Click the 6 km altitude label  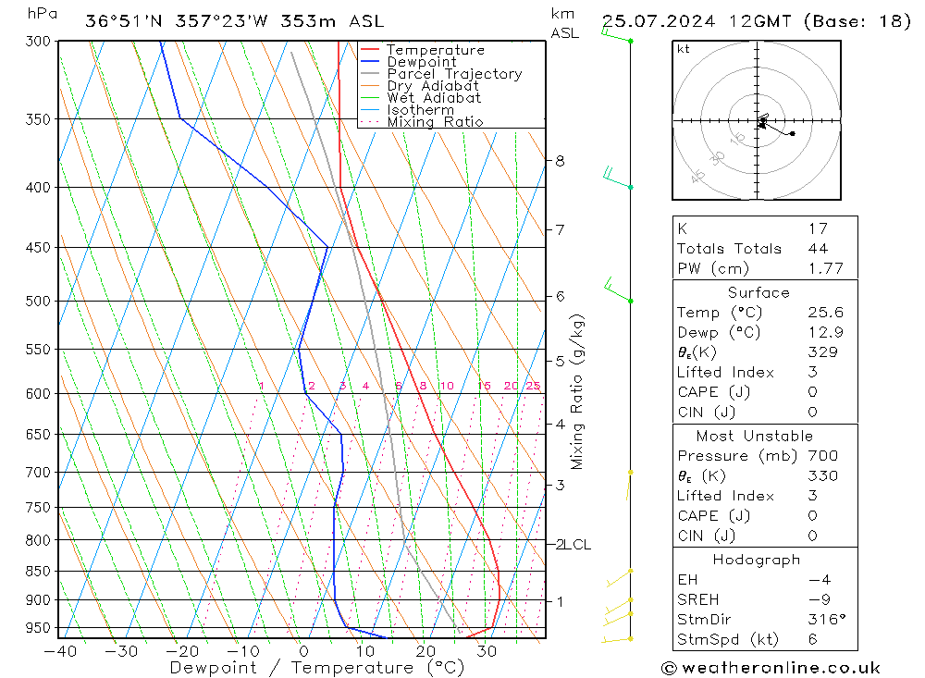click(x=560, y=296)
